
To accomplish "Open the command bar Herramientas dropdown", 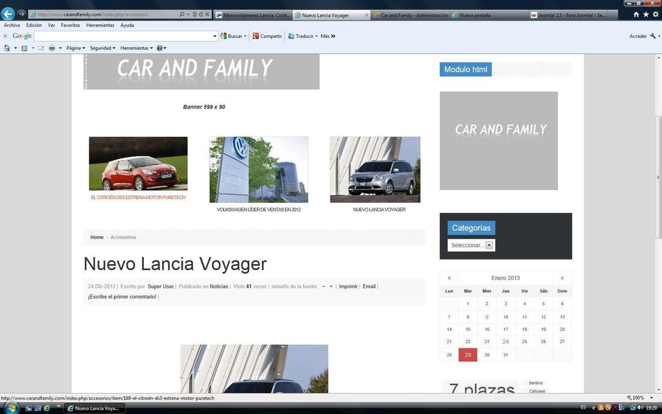I will click(x=137, y=48).
